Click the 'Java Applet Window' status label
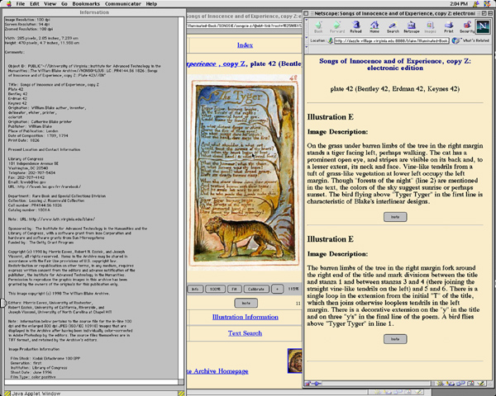Viewport: 496px width, 396px height. [36, 394]
